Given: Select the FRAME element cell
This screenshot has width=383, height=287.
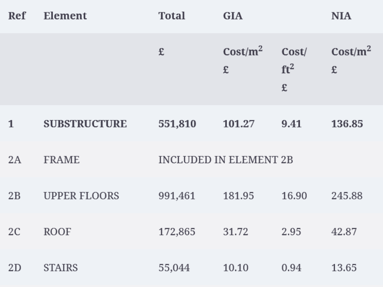Looking at the screenshot, I should 61,160.
